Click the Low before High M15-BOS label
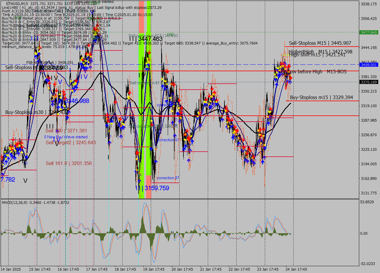 click(317, 72)
